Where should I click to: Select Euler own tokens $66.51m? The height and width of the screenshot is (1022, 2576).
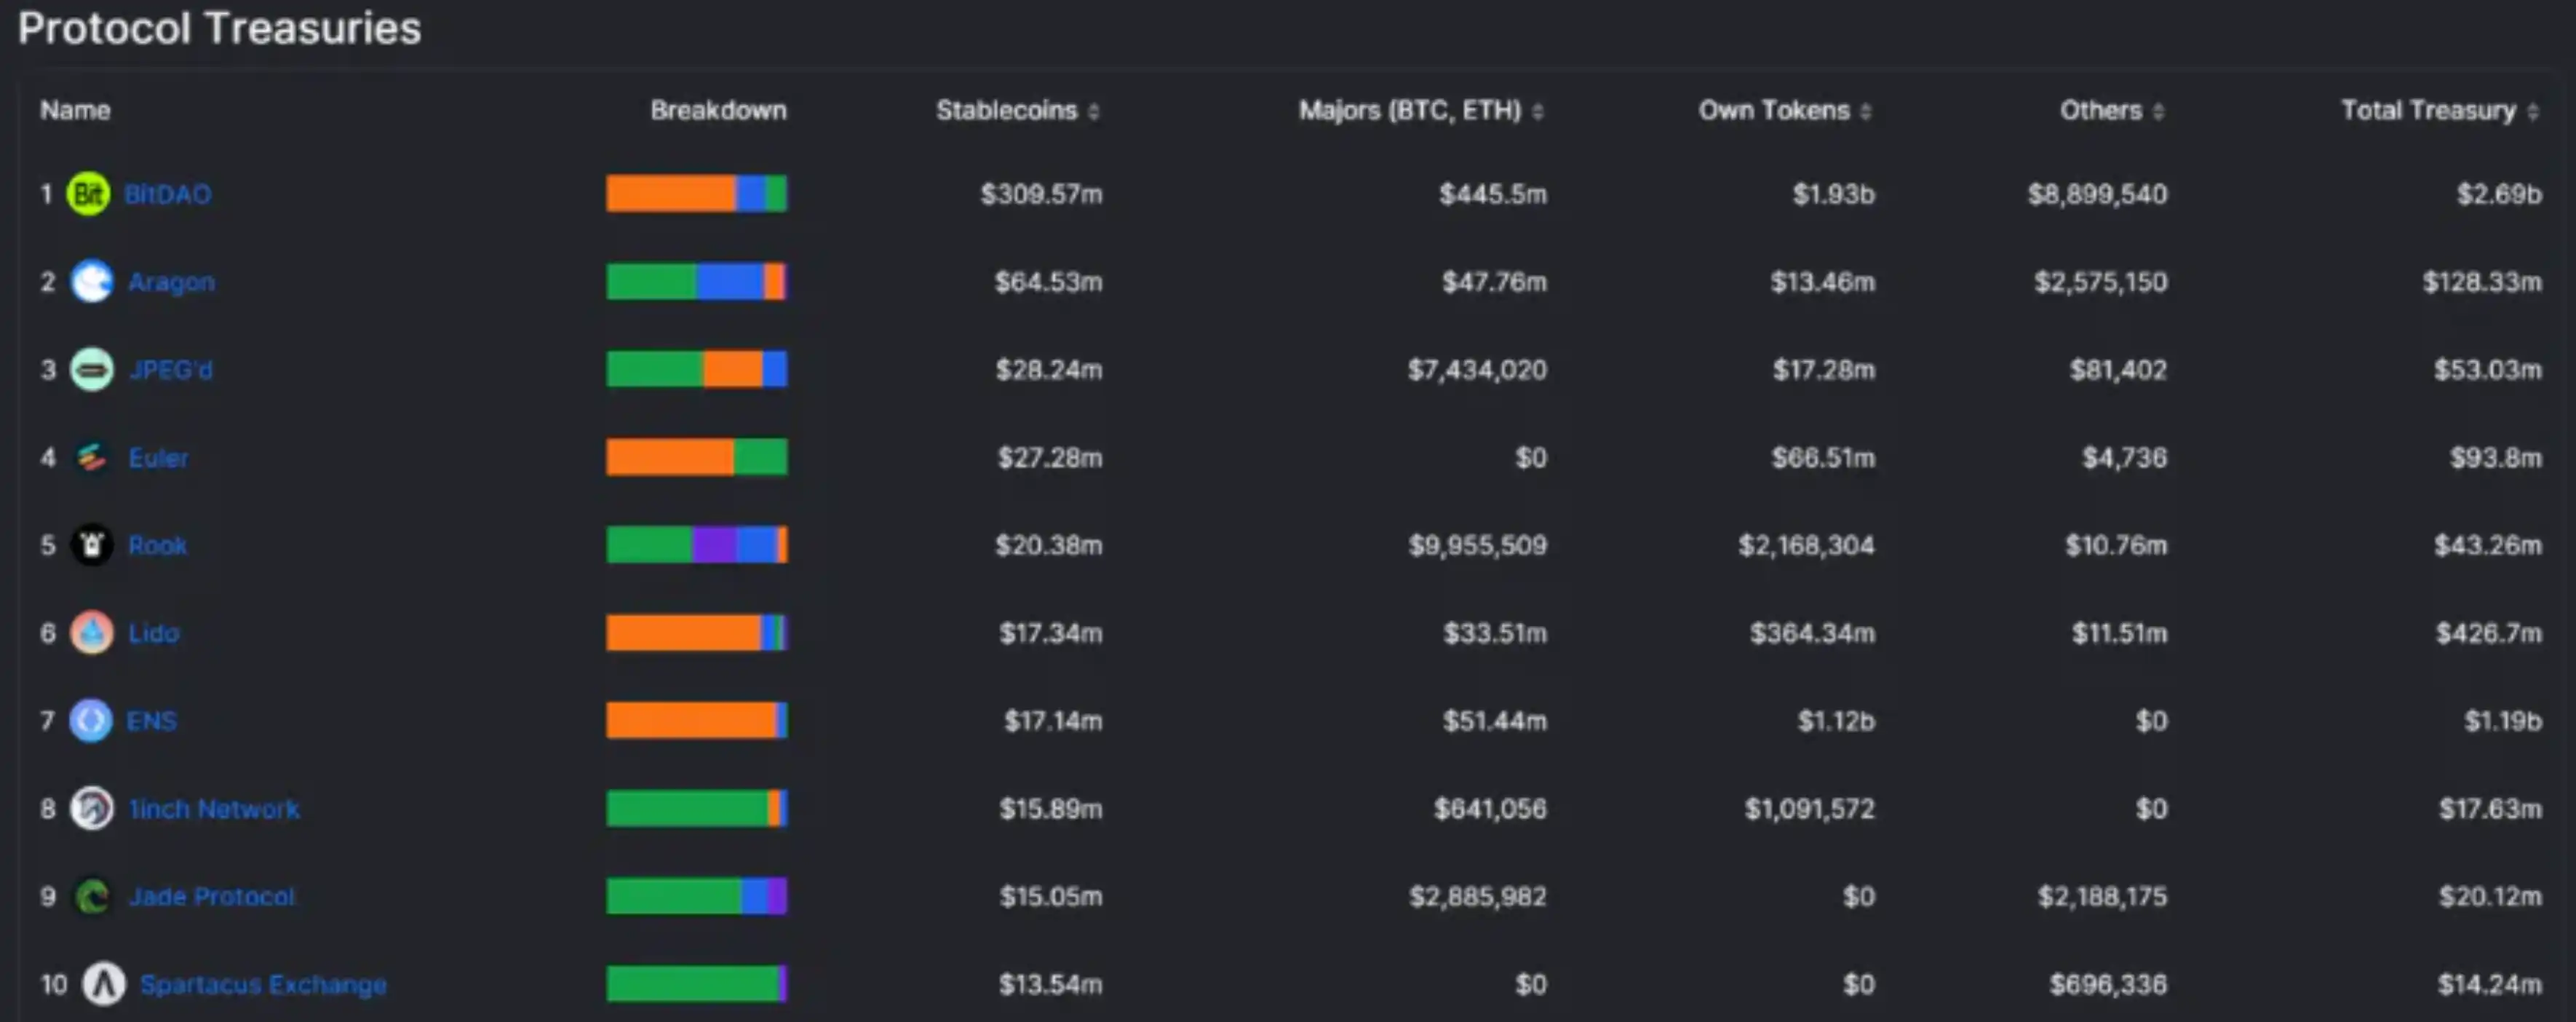click(x=1823, y=458)
